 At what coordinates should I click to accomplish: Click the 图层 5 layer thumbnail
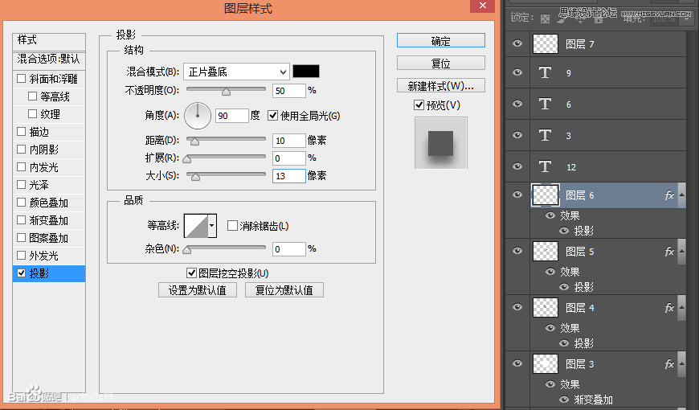click(x=546, y=251)
